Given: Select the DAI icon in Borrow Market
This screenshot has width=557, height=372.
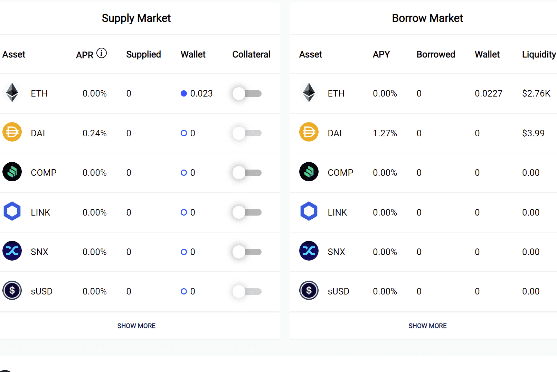Looking at the screenshot, I should [309, 132].
